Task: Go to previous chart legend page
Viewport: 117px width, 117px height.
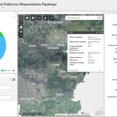Action: pos(9,70)
